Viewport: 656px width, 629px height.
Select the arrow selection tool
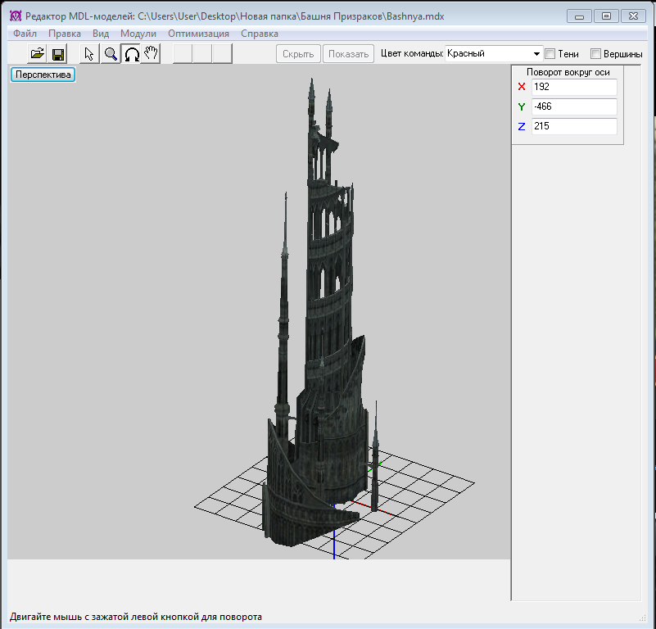click(x=90, y=54)
